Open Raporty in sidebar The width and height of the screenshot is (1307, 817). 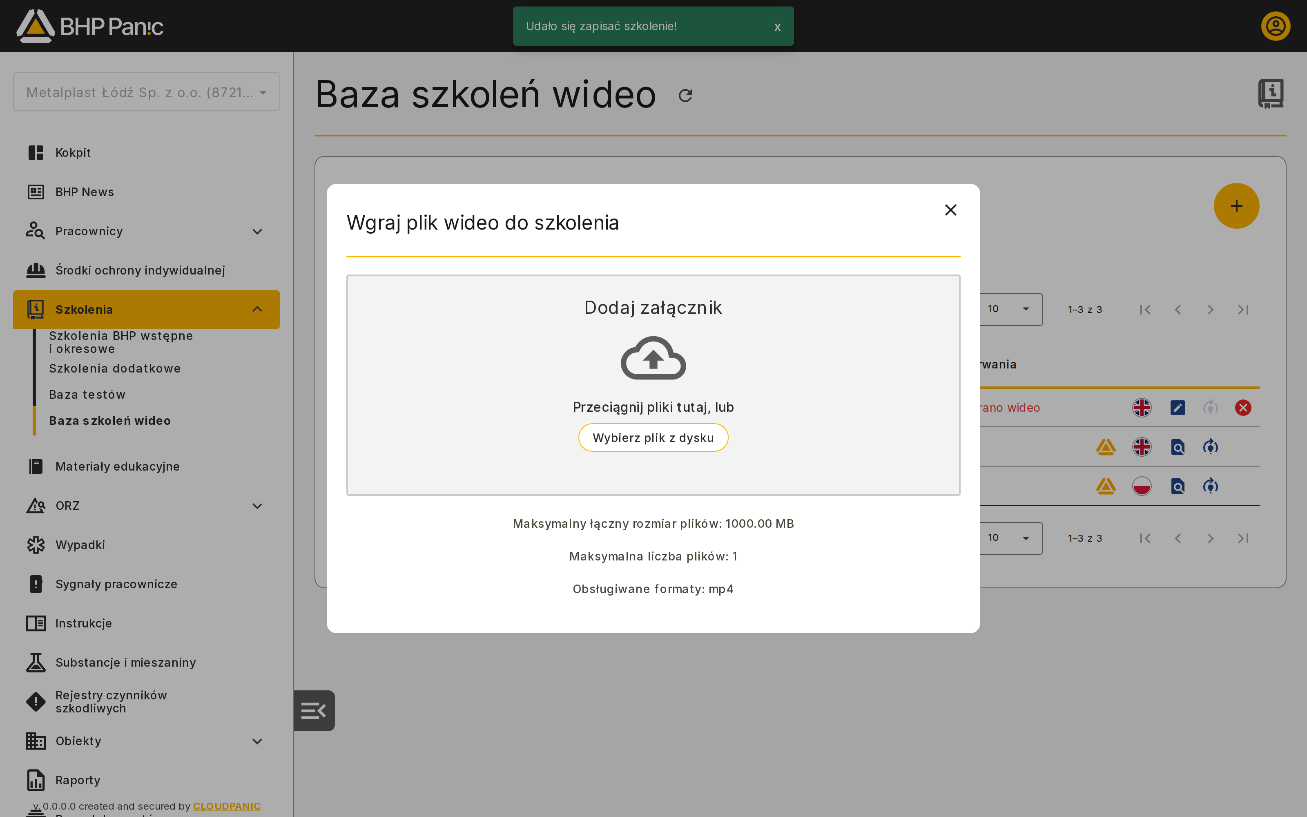coord(146,780)
